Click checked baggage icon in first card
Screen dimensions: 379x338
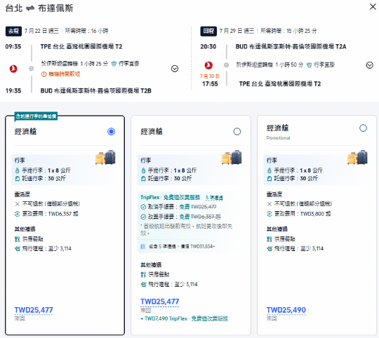pos(17,179)
